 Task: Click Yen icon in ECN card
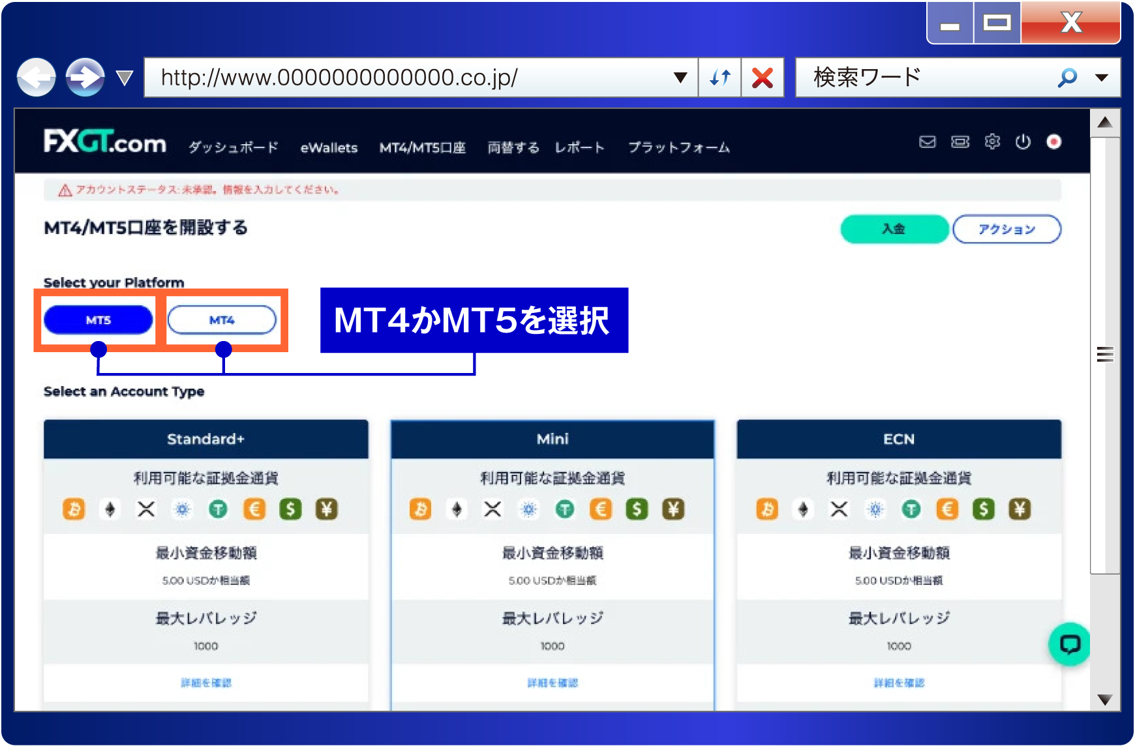(x=1020, y=509)
